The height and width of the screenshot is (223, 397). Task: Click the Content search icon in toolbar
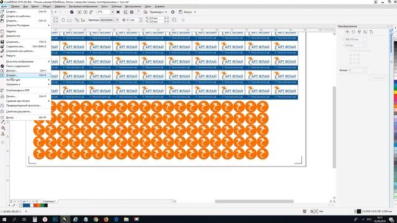pos(72,12)
